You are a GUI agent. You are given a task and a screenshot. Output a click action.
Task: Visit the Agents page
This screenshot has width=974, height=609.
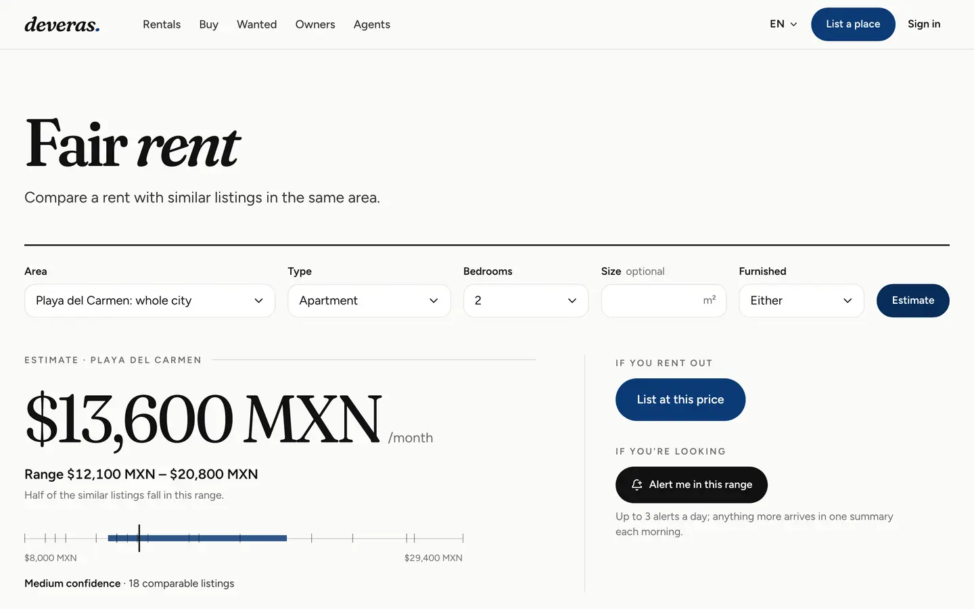(371, 24)
